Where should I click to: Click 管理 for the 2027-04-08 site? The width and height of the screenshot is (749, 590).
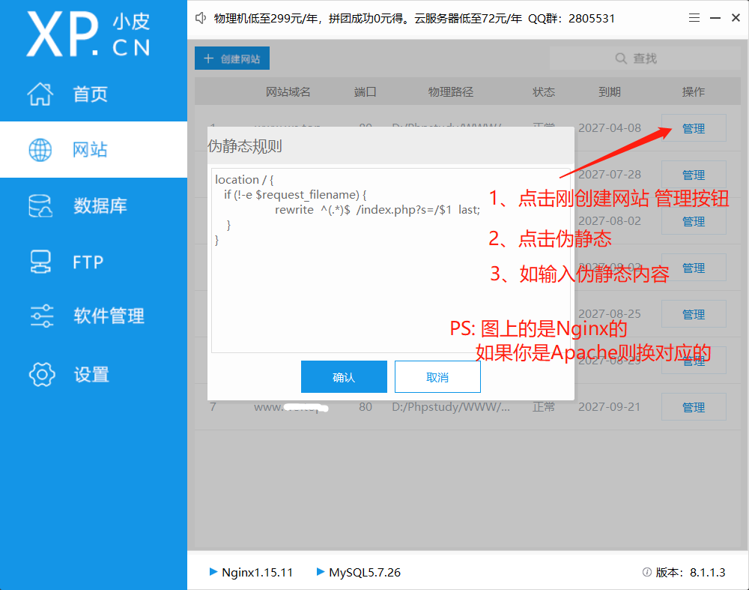point(694,127)
